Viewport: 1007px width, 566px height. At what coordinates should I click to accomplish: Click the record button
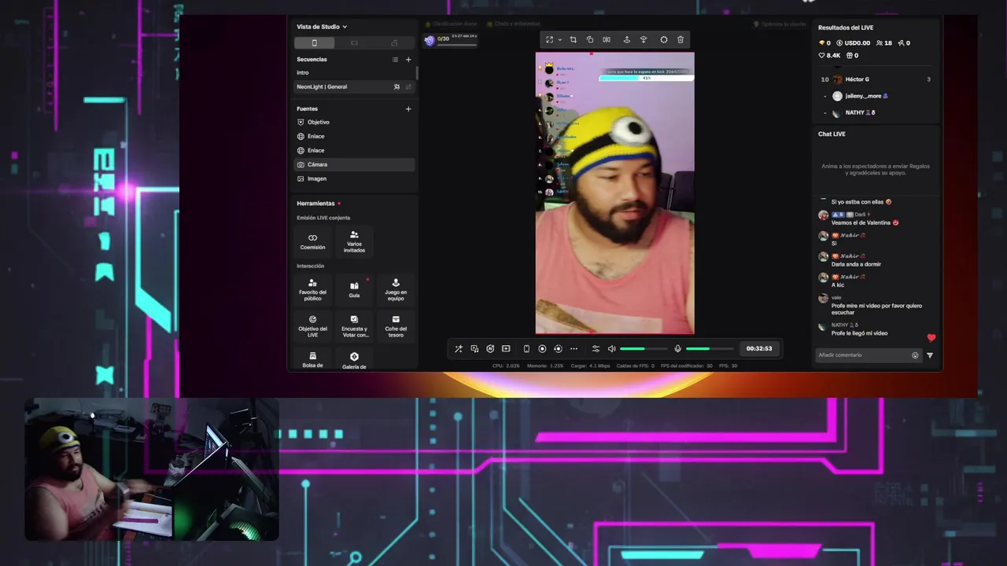coord(542,348)
